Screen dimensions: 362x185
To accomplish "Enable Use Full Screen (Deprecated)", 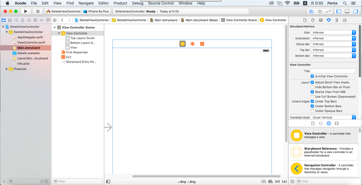I will (x=312, y=97).
